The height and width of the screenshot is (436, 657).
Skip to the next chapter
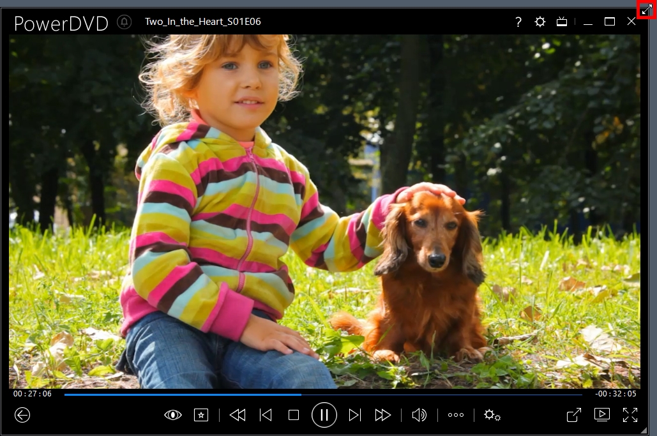coord(355,415)
